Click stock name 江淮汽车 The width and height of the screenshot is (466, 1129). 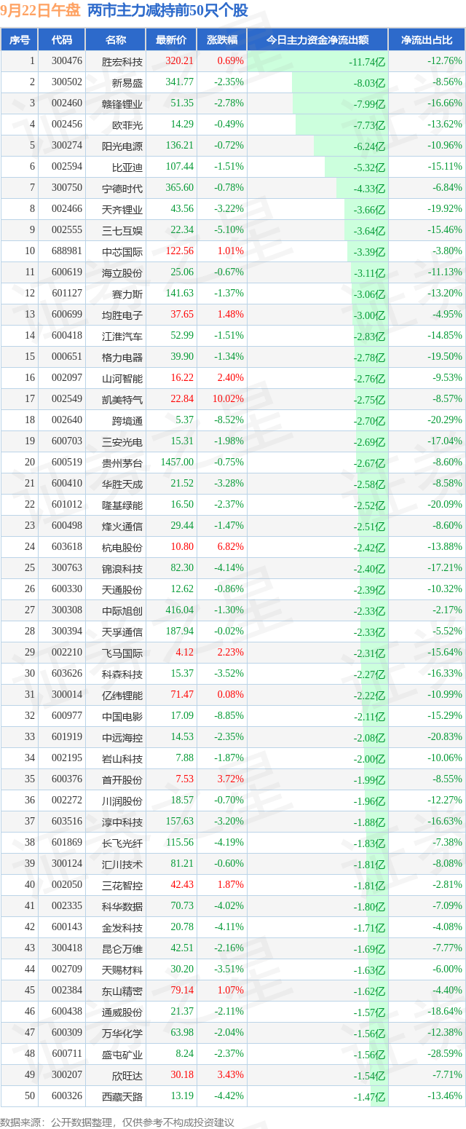(122, 336)
